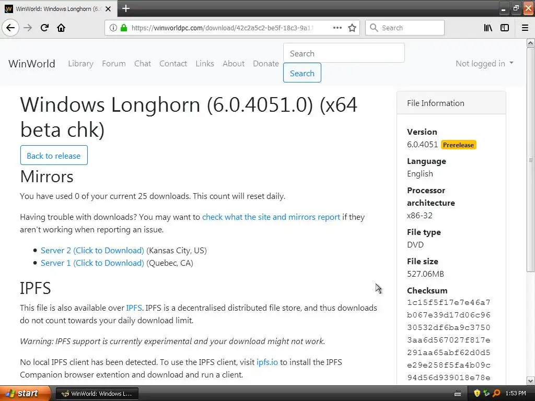Click the blue-outlined Search button
The image size is (535, 401).
click(x=302, y=73)
